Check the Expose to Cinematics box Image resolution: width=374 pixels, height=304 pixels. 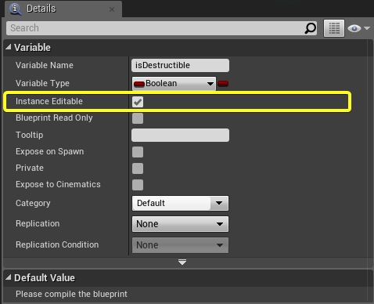[138, 185]
